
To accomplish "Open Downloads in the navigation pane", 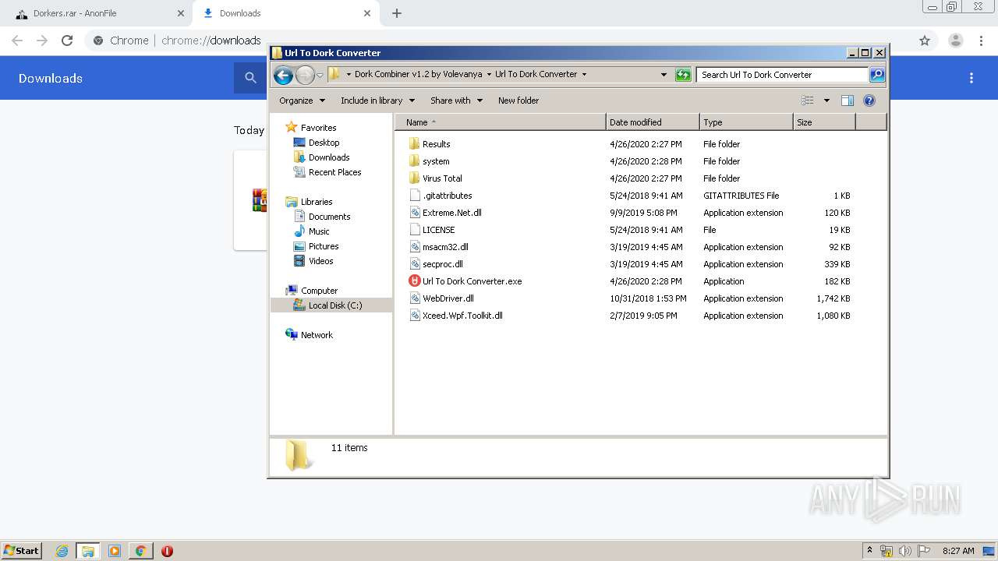I will [329, 157].
